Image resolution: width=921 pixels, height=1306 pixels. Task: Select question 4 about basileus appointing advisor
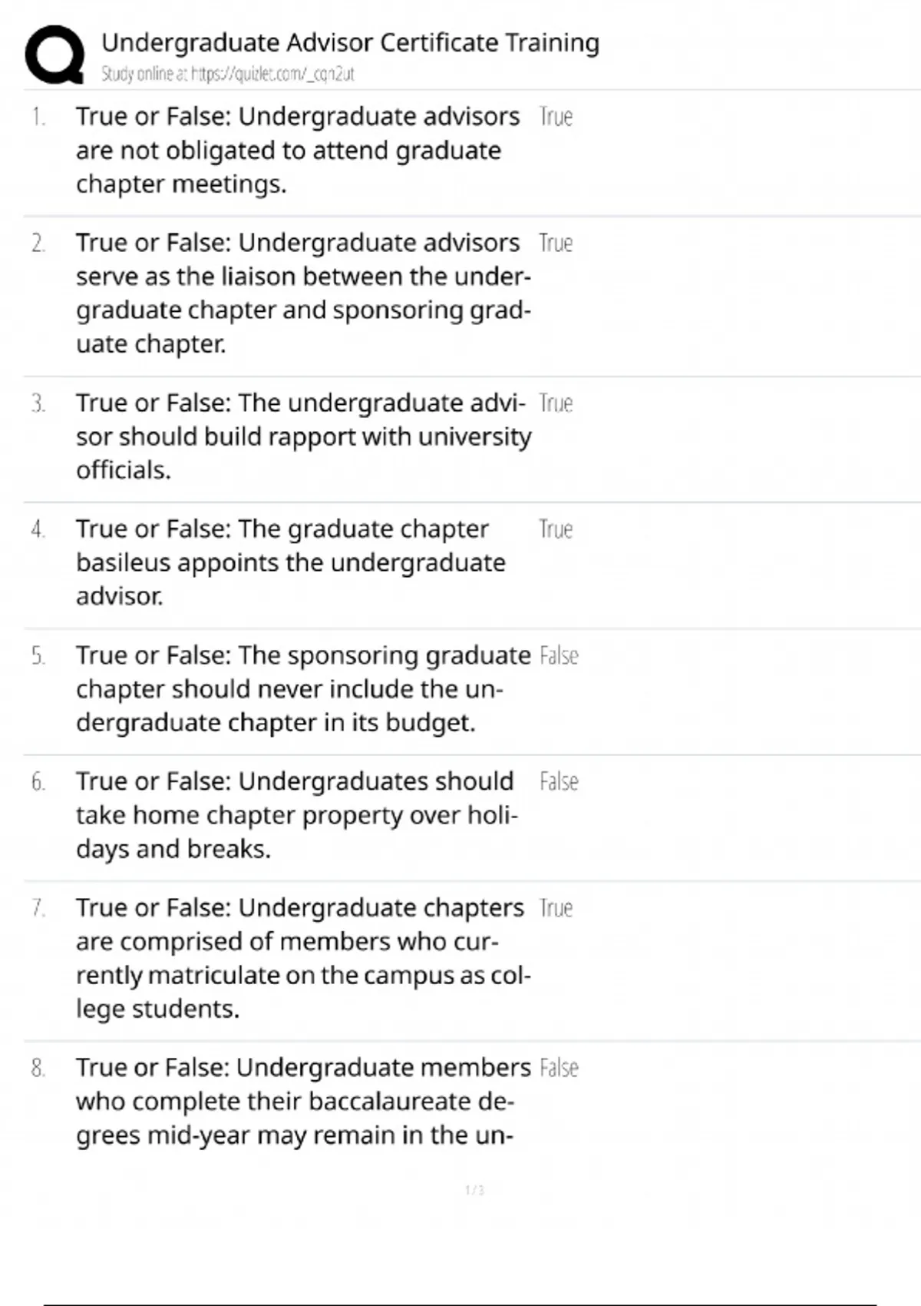[x=290, y=562]
